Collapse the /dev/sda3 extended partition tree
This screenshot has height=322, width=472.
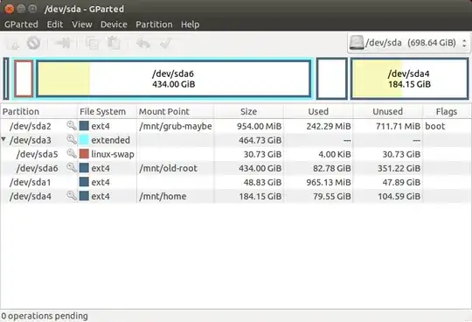click(3, 139)
